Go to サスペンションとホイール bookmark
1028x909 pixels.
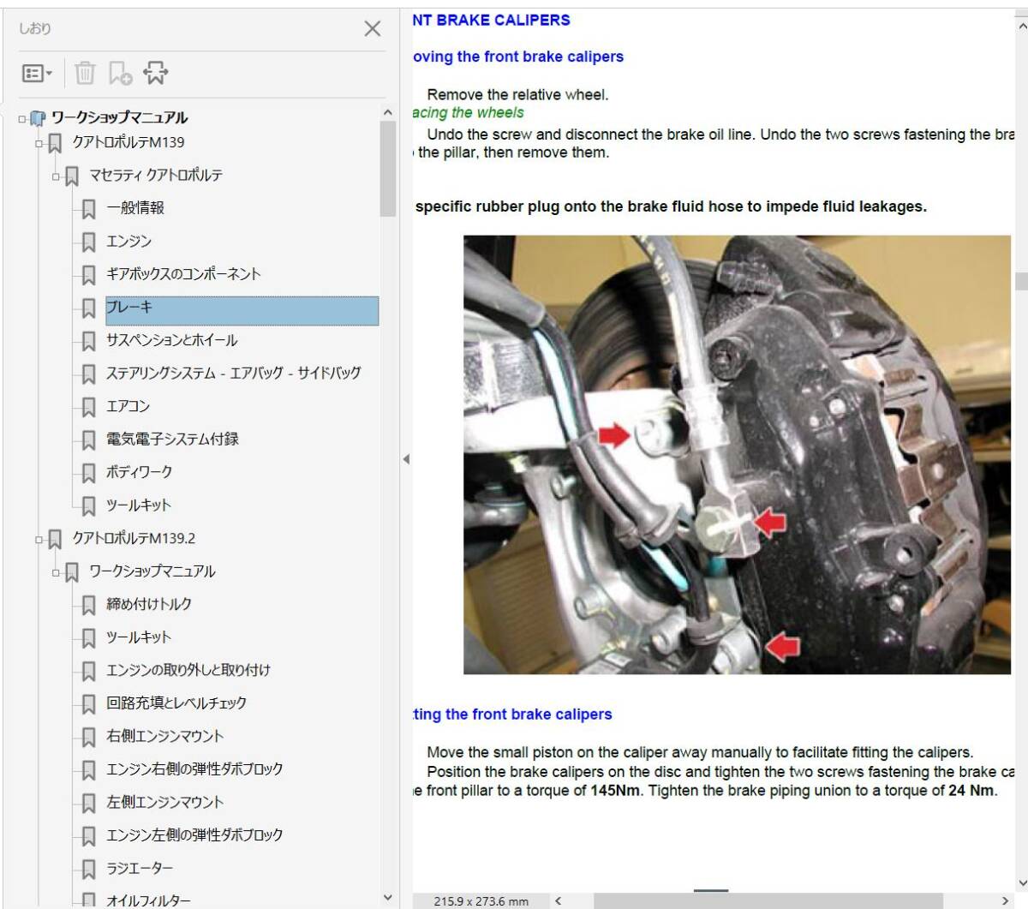coord(171,340)
